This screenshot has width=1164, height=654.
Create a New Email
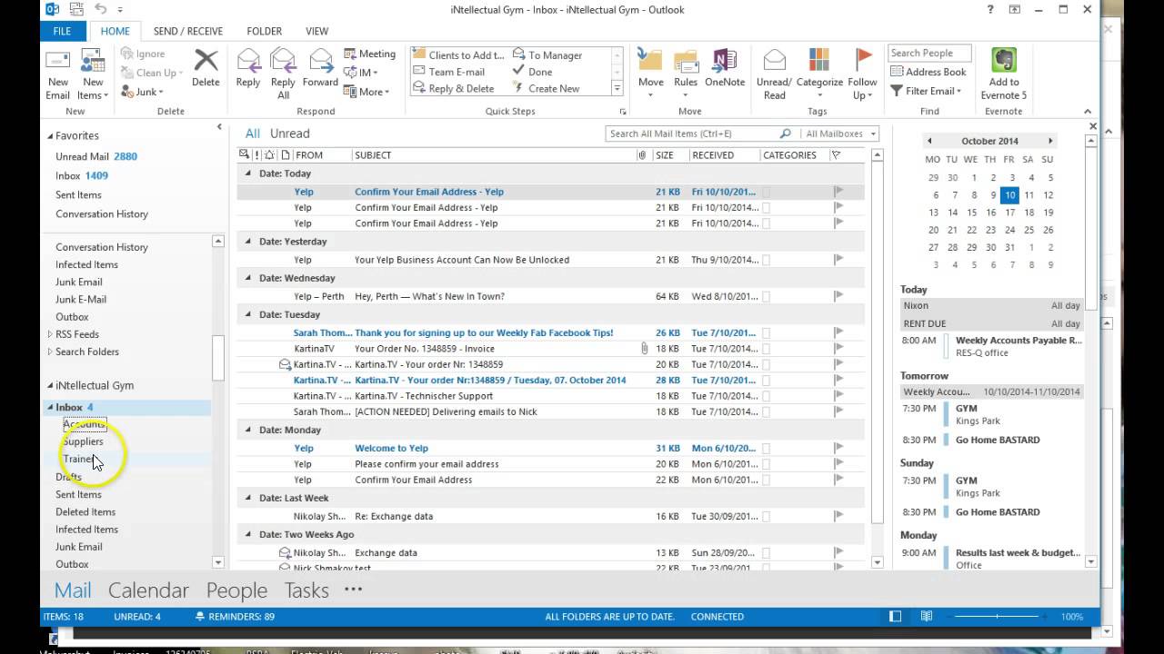(58, 74)
